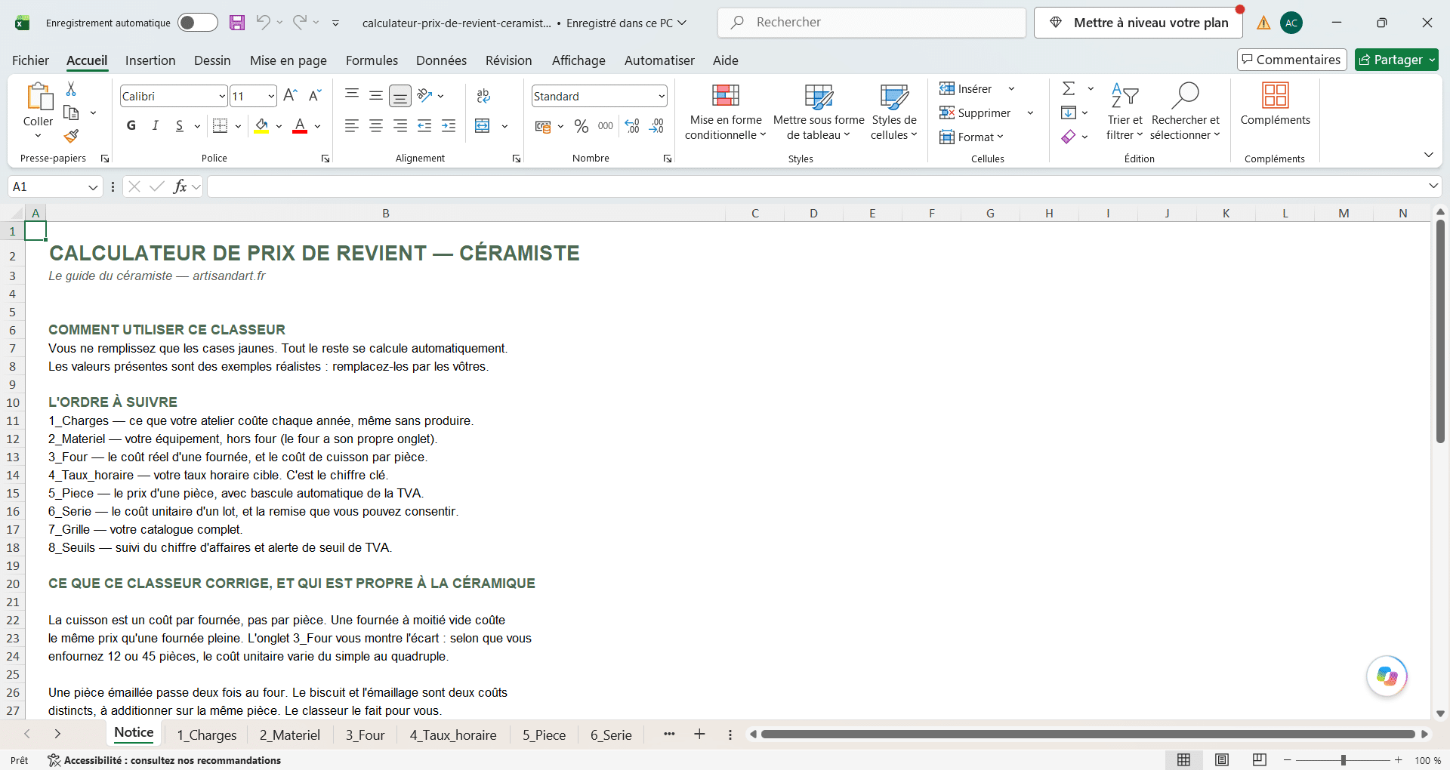
Task: Toggle align text right
Action: tap(400, 126)
